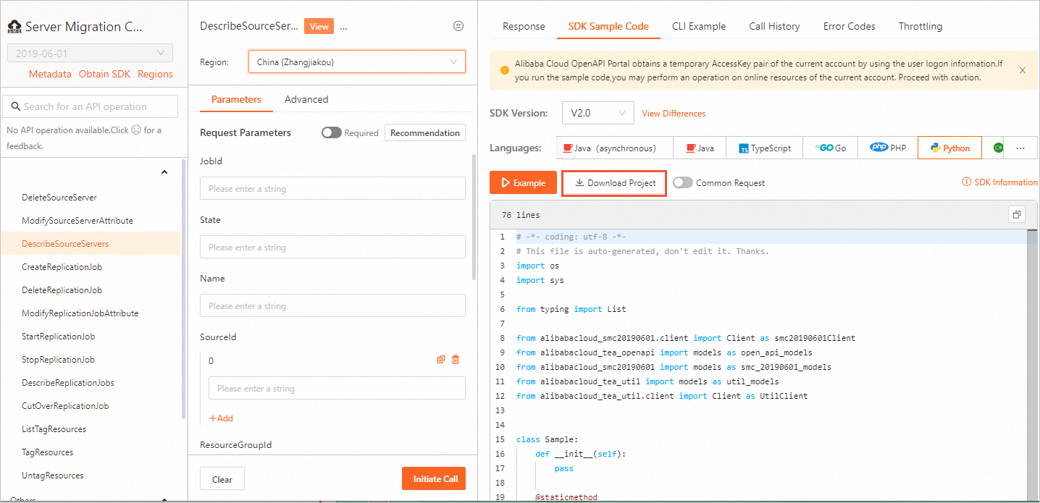Open the Metadata link
1040x503 pixels.
[x=50, y=74]
